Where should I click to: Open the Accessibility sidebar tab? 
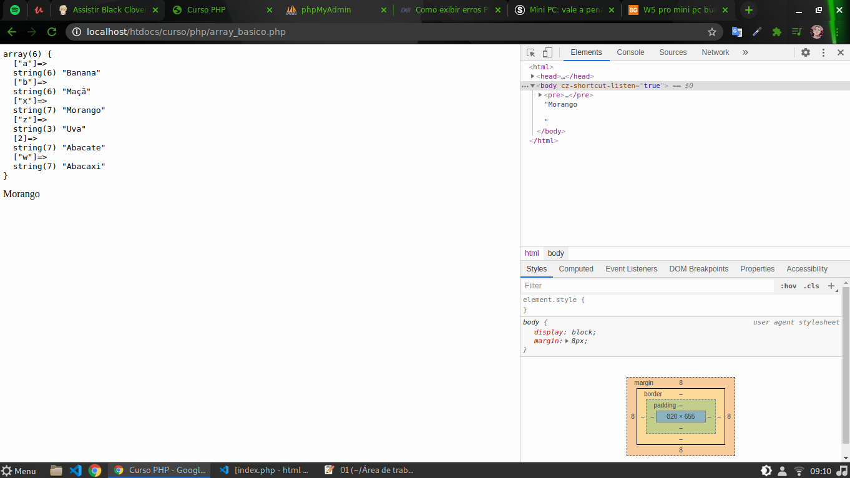pos(807,269)
